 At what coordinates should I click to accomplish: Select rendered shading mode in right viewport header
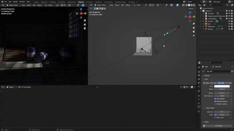[x=194, y=5]
